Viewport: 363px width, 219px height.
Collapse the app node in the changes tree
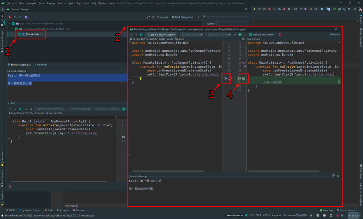(x=10, y=24)
